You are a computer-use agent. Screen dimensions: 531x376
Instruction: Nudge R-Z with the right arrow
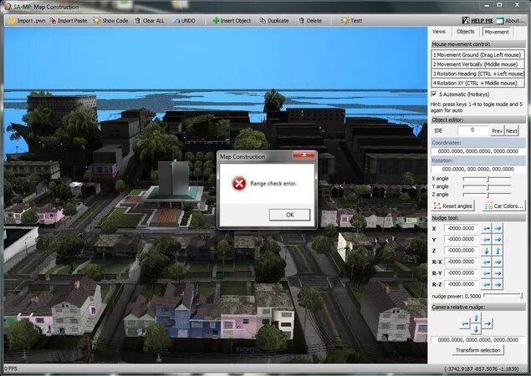(x=498, y=284)
